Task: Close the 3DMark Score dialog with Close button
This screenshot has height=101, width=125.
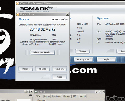Action: [x=59, y=77]
